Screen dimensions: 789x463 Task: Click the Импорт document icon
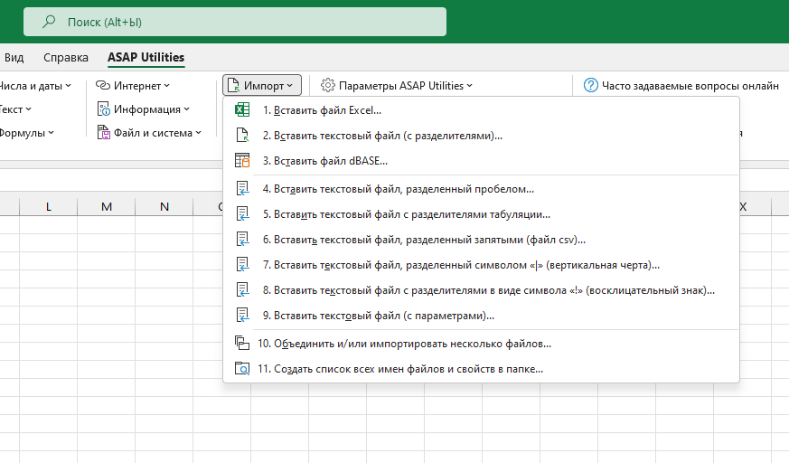233,86
